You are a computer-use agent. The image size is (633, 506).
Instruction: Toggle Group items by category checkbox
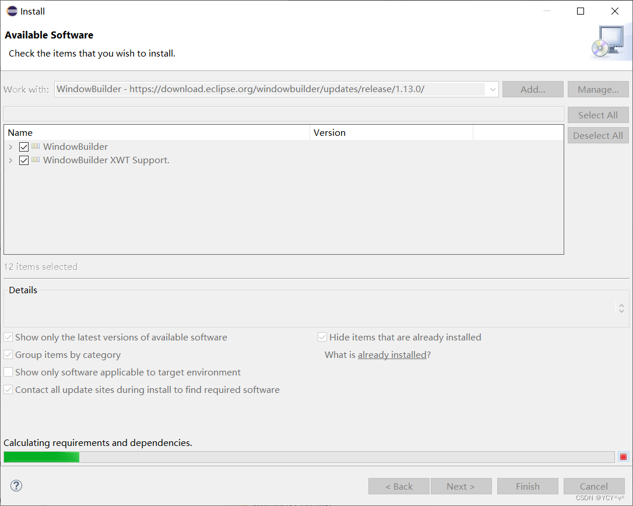click(x=8, y=354)
